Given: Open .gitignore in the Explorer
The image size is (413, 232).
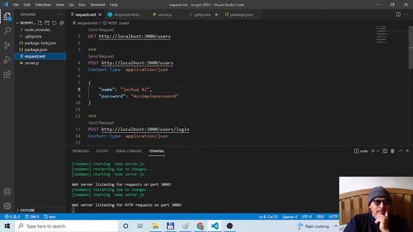Looking at the screenshot, I should pos(33,36).
